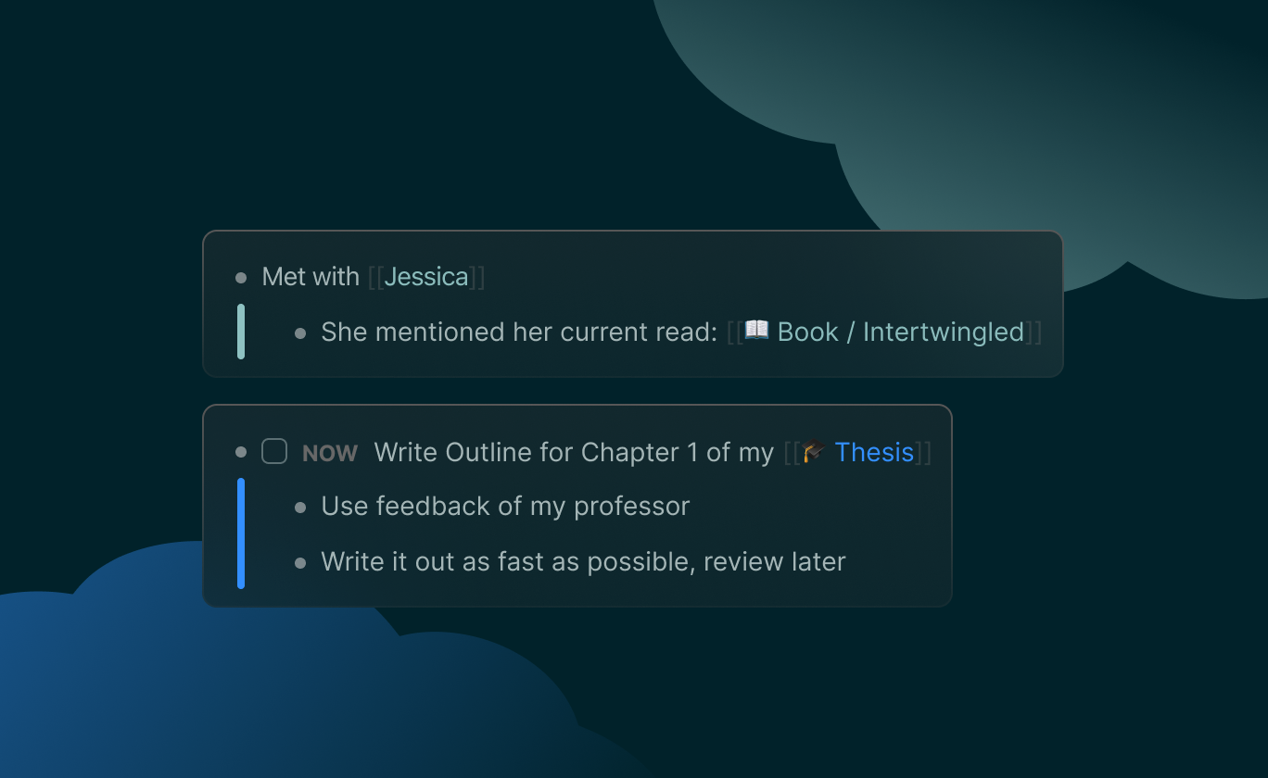Click the bullet of the 'Write Outline' task block
1268x778 pixels.
(x=242, y=452)
